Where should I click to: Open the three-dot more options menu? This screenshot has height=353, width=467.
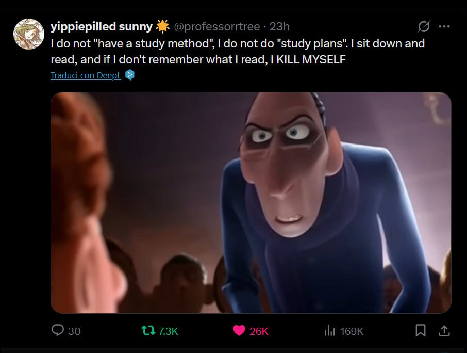point(444,26)
